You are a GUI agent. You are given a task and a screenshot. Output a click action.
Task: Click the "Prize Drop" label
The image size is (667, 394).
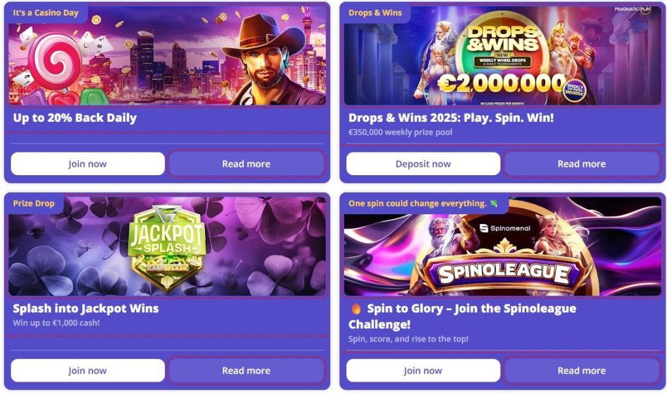click(34, 203)
